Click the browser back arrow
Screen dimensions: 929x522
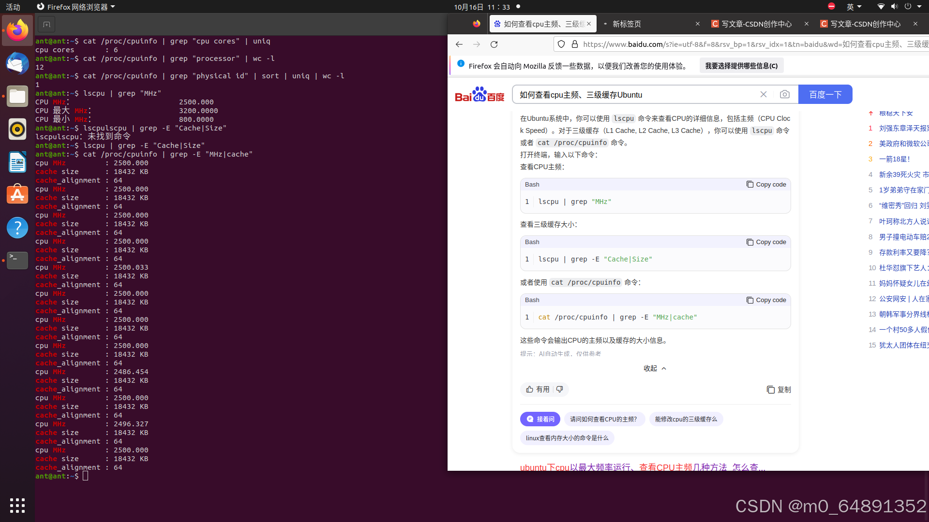459,44
